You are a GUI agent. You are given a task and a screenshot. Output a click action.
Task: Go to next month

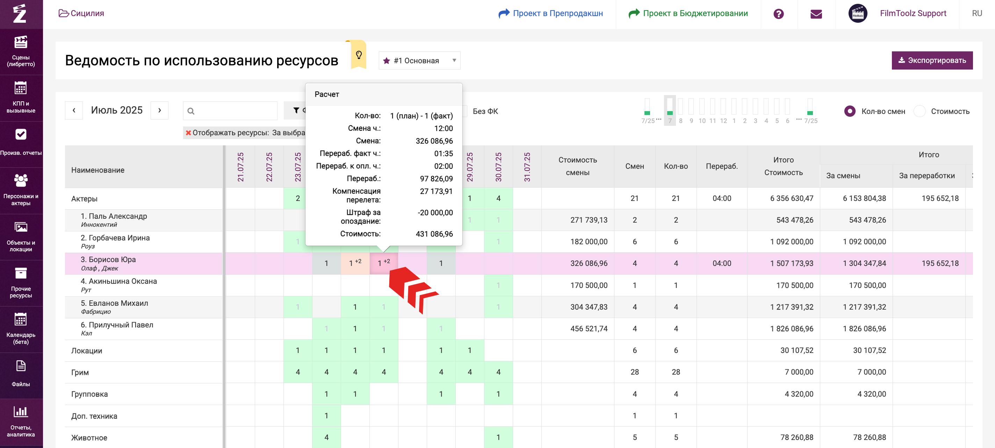click(159, 110)
